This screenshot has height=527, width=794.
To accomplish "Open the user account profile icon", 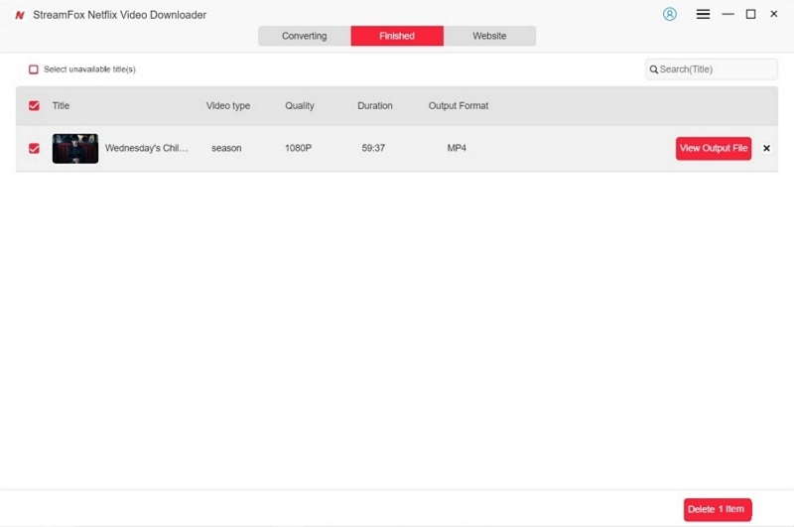I will point(669,14).
